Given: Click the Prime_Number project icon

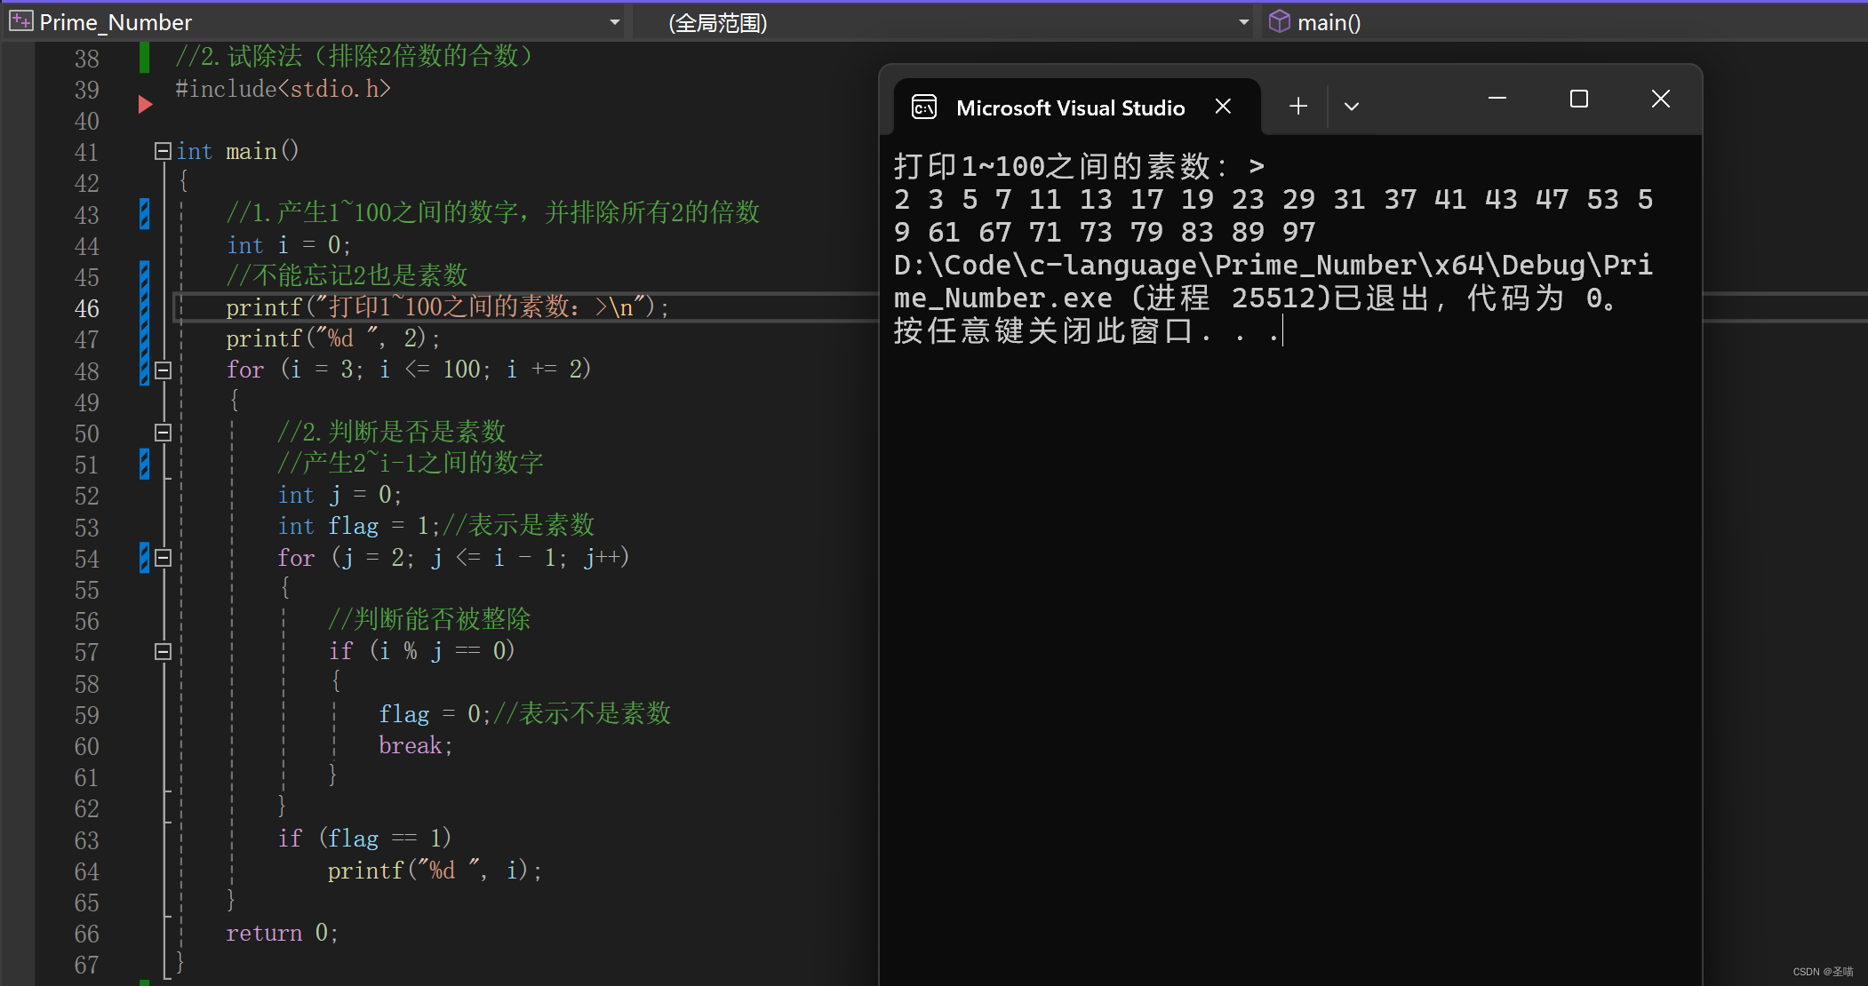Looking at the screenshot, I should click(21, 21).
